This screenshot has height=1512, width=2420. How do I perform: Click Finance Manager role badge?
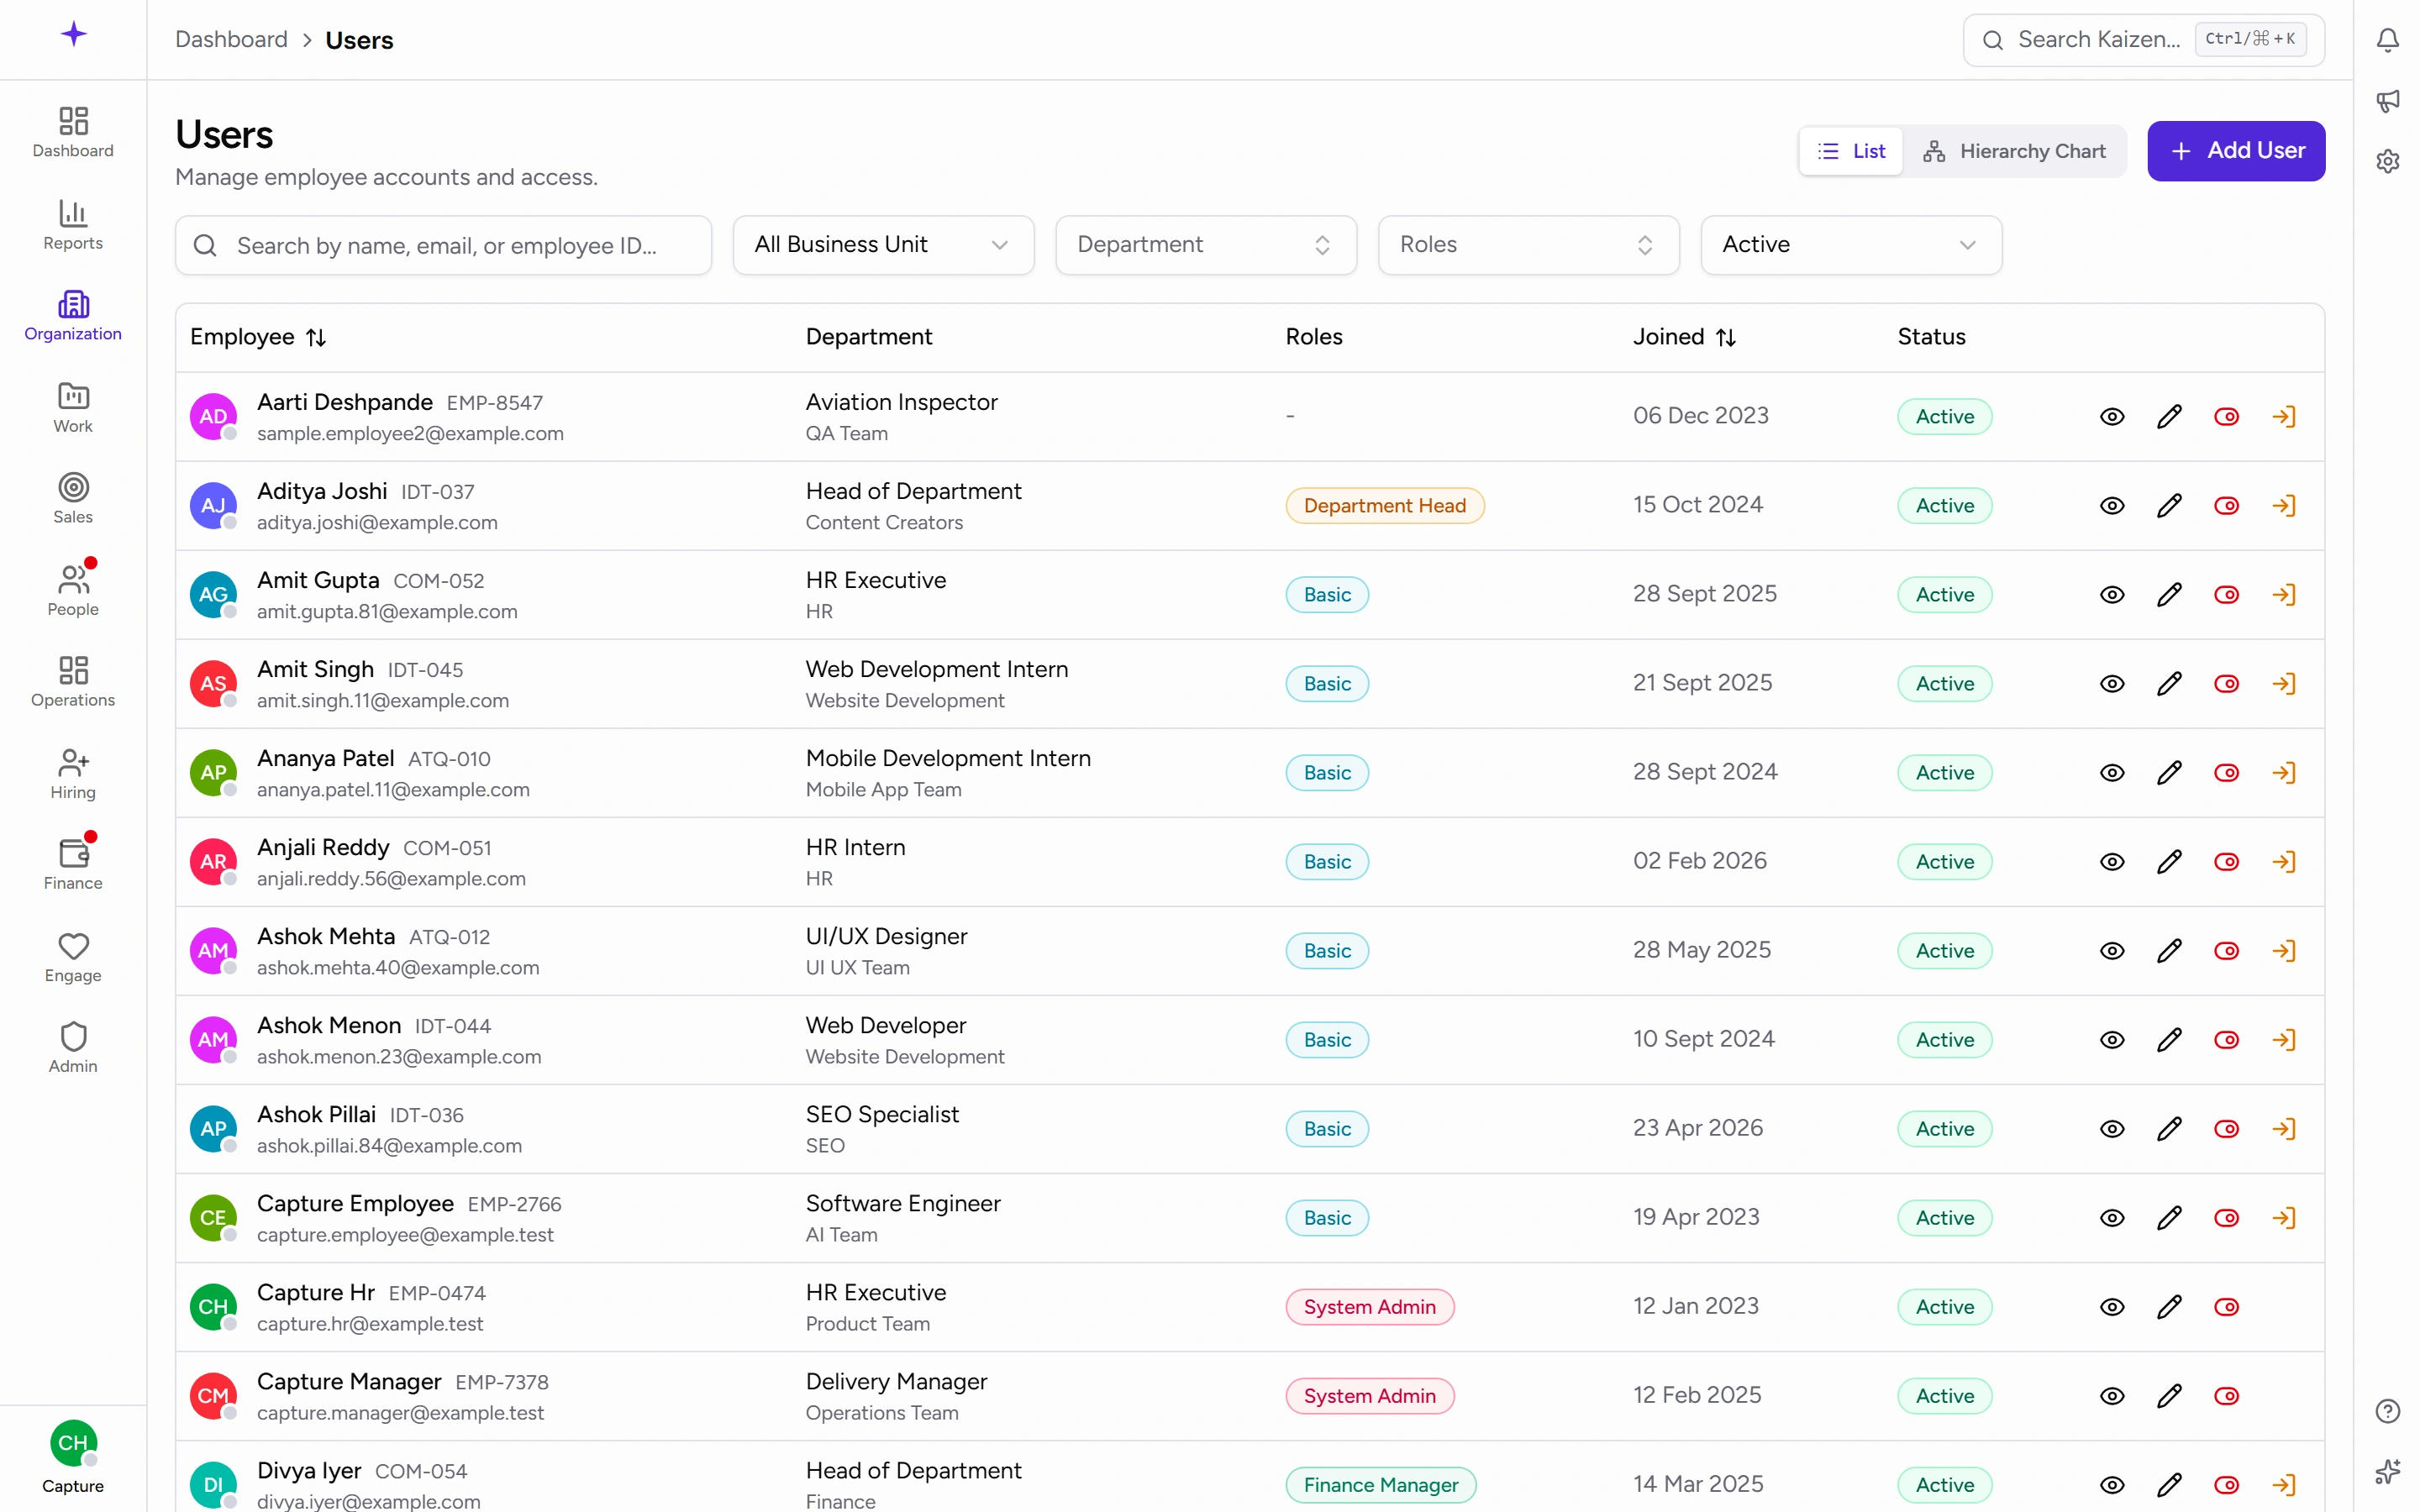tap(1380, 1485)
